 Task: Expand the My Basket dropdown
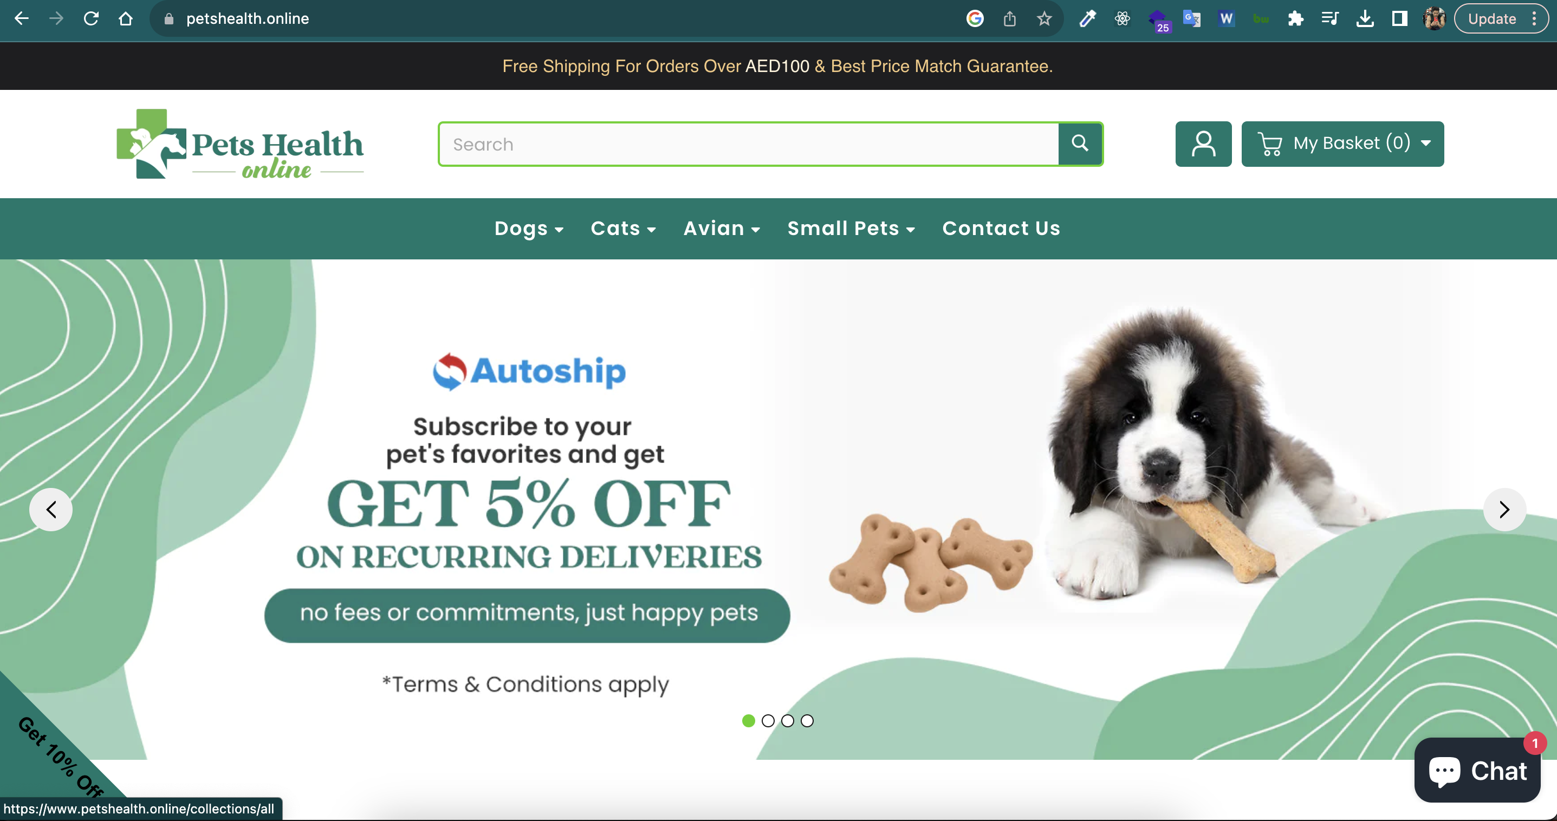(1342, 144)
